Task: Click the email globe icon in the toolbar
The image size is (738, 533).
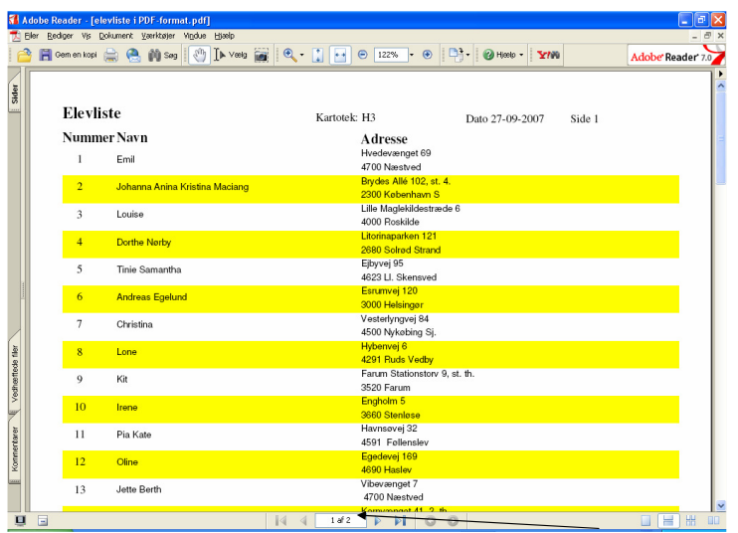Action: click(x=133, y=55)
